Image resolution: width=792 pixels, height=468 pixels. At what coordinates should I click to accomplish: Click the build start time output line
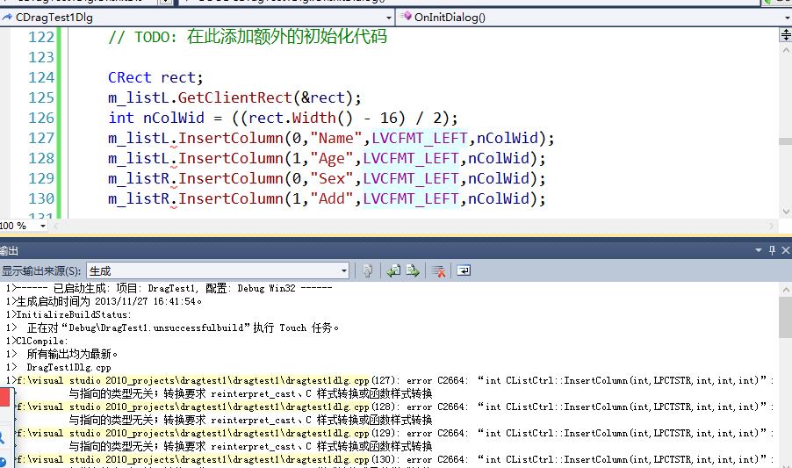click(104, 301)
